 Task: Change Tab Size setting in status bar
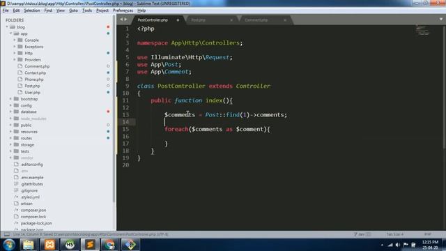tap(395, 234)
